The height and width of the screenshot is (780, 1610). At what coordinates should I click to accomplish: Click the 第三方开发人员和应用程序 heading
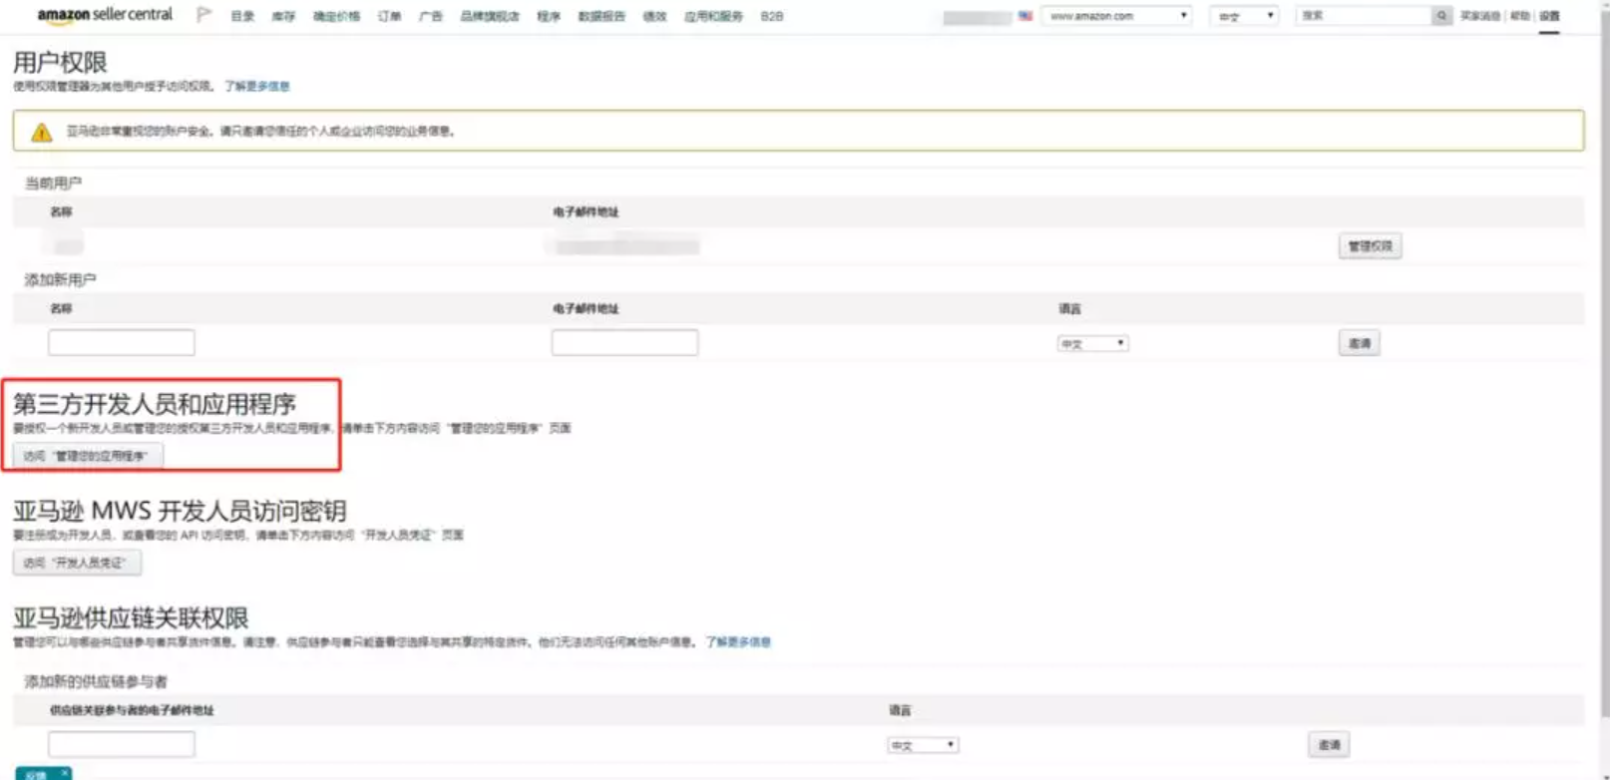tap(155, 404)
